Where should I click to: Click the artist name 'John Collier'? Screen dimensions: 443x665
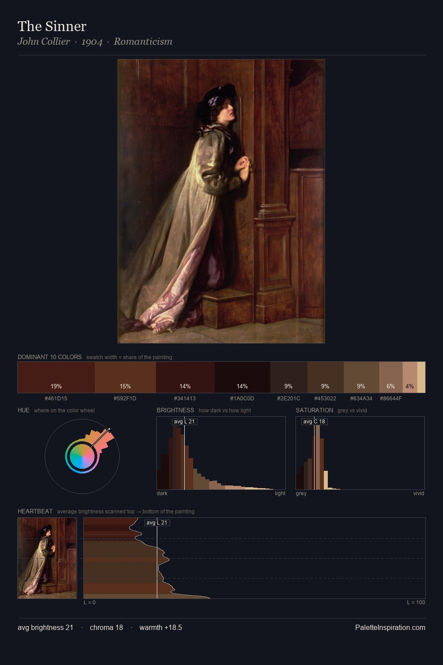click(x=44, y=42)
